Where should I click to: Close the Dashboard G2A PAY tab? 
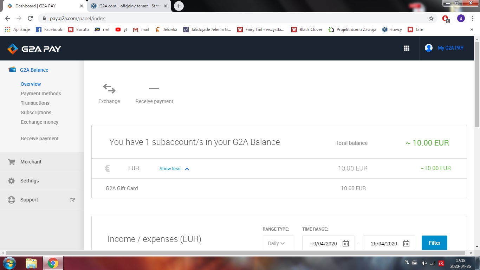point(82,6)
